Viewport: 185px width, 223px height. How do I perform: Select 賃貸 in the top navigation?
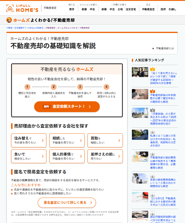coord(71,9)
